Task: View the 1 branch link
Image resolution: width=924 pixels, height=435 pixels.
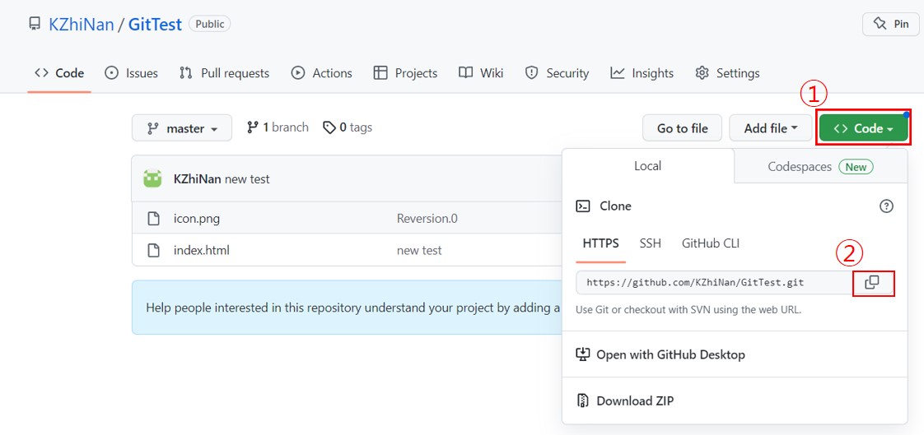Action: point(278,127)
